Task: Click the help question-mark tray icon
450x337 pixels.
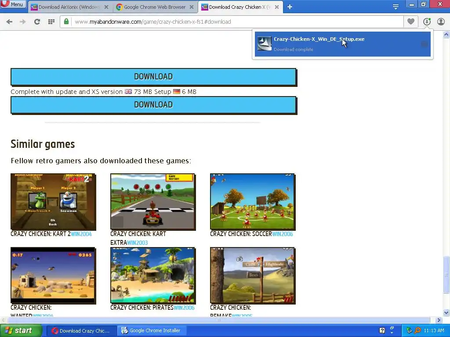Action: (x=382, y=330)
